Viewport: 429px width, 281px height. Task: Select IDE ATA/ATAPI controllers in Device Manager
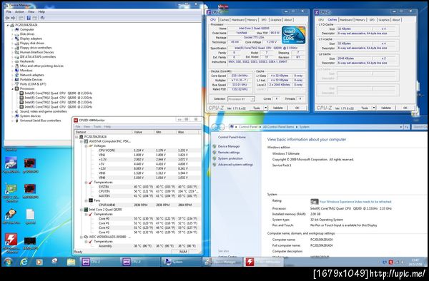[38, 57]
